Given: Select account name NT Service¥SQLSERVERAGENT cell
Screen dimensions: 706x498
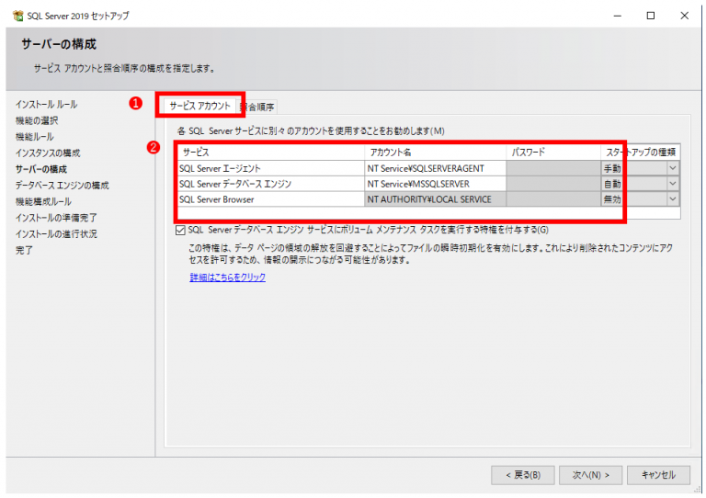Looking at the screenshot, I should [x=435, y=168].
